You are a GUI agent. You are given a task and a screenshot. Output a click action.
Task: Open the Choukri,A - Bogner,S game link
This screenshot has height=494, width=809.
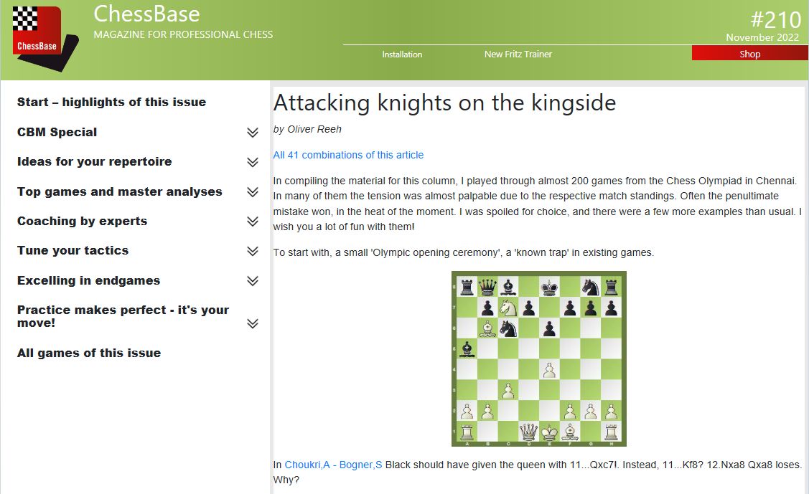coord(333,465)
